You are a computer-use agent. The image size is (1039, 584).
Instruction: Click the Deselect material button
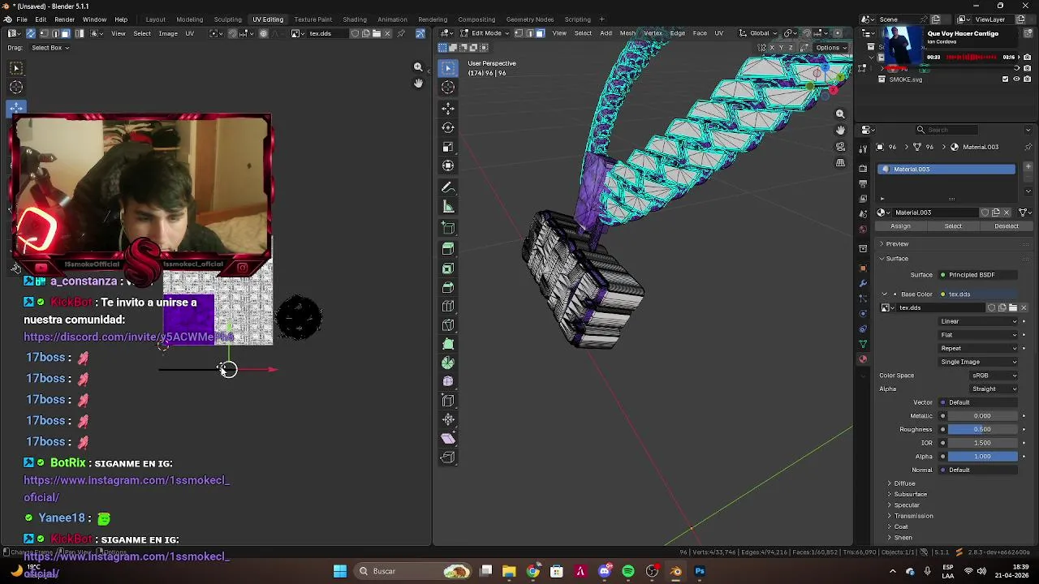(1006, 226)
